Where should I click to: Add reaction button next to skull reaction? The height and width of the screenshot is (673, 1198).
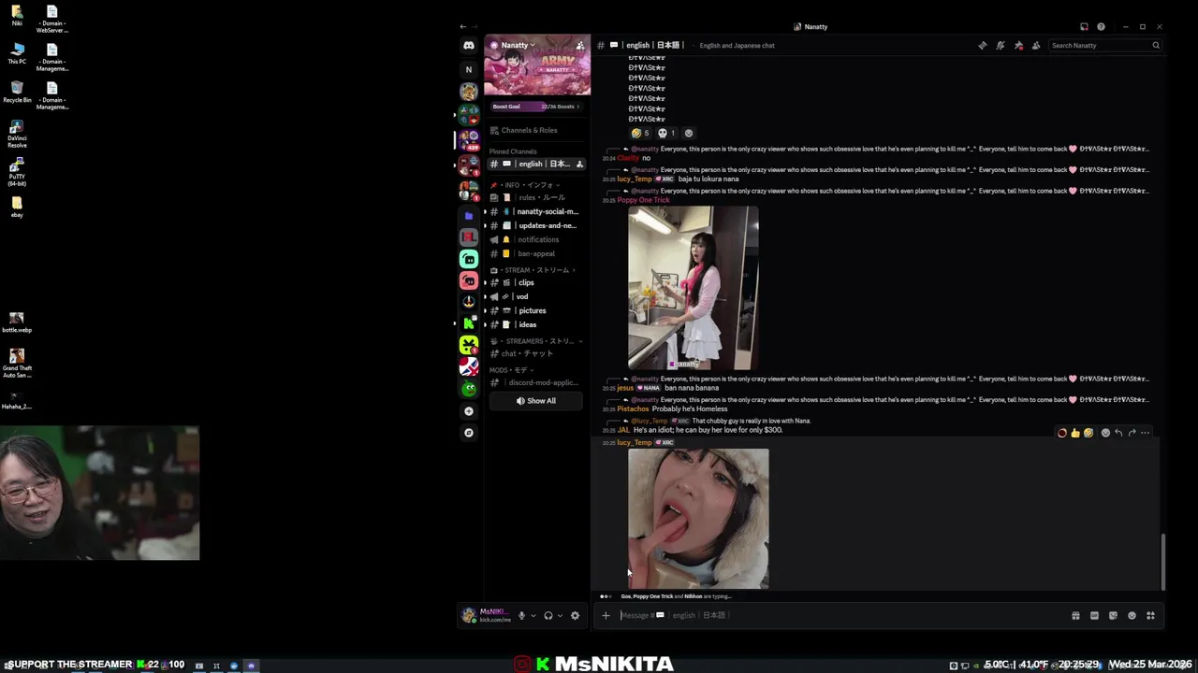pyautogui.click(x=689, y=133)
